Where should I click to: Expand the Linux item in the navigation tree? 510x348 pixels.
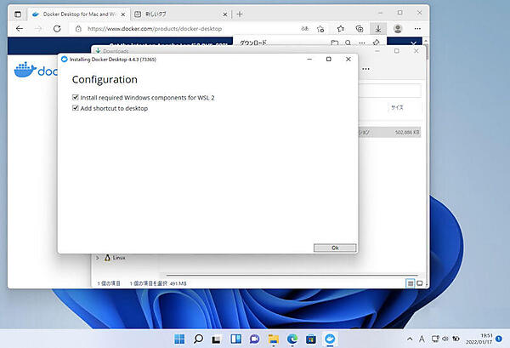(98, 258)
